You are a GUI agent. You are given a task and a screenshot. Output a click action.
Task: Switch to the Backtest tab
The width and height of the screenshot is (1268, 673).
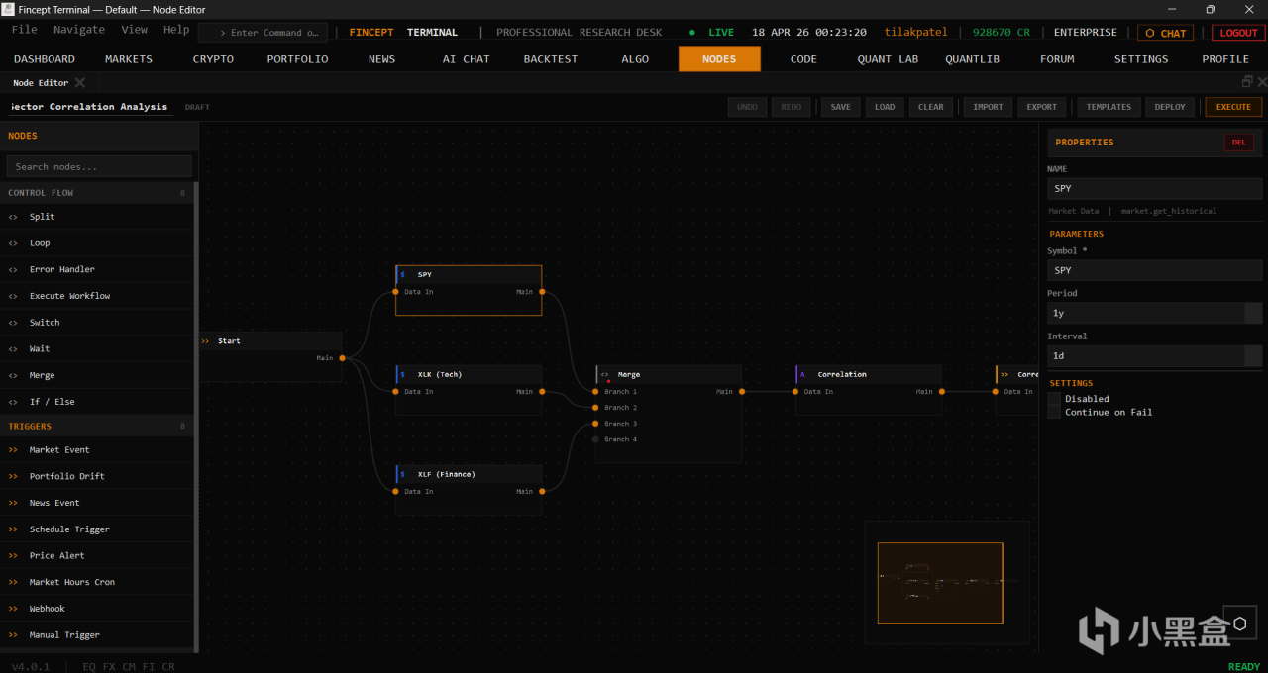pyautogui.click(x=551, y=59)
